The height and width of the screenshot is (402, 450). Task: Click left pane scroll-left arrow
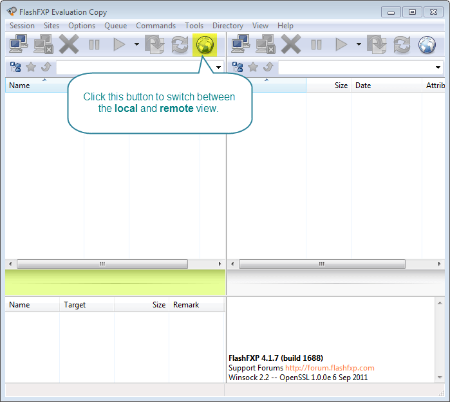pos(10,264)
